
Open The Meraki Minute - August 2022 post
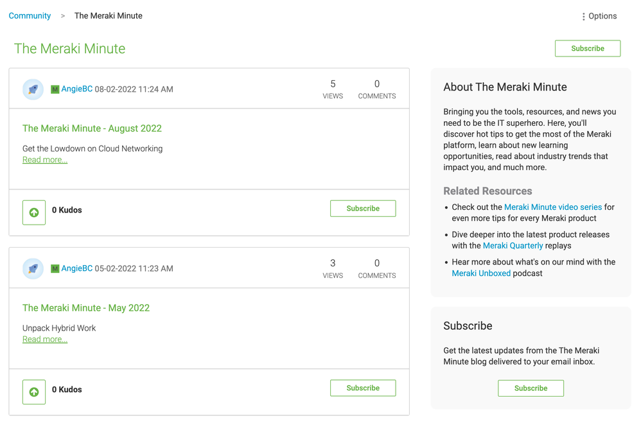[92, 128]
